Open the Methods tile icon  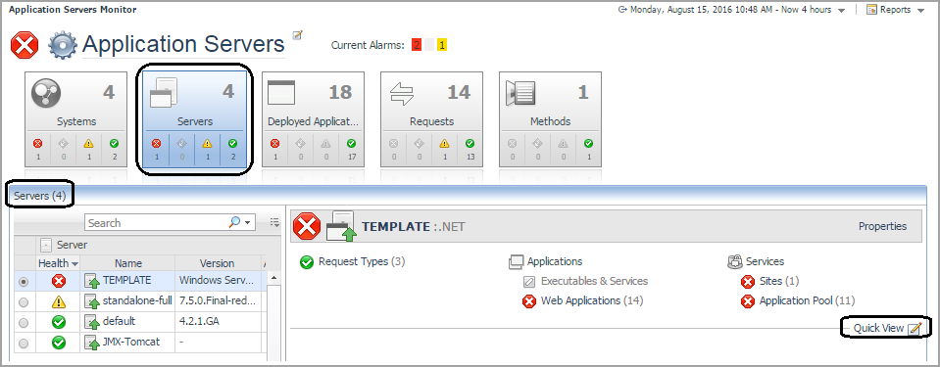(520, 93)
